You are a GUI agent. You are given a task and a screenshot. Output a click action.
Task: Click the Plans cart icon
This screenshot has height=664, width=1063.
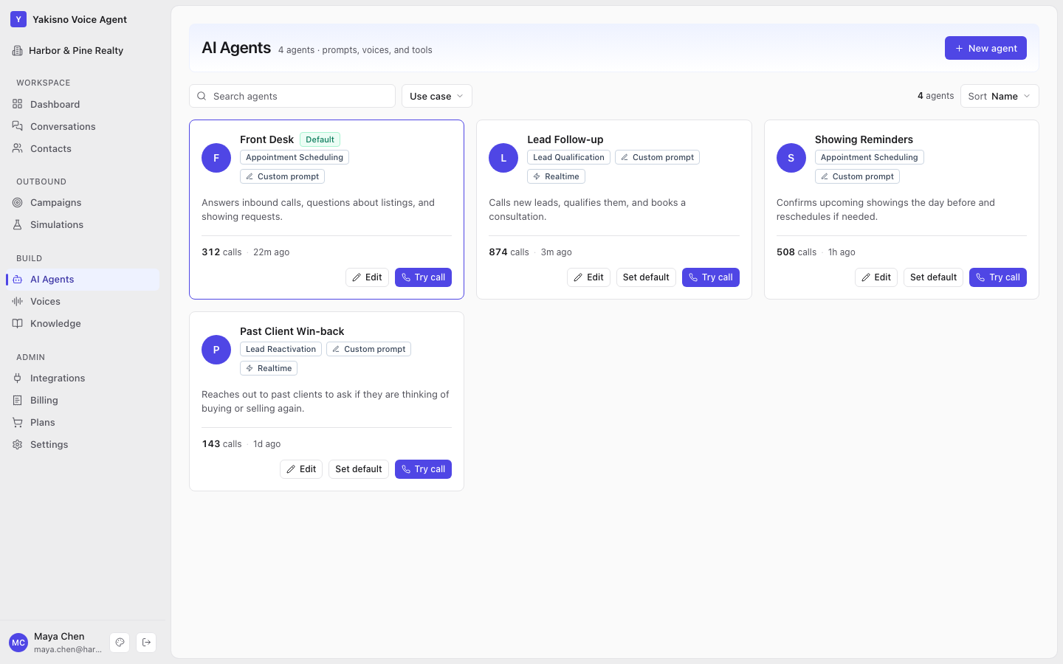tap(18, 422)
